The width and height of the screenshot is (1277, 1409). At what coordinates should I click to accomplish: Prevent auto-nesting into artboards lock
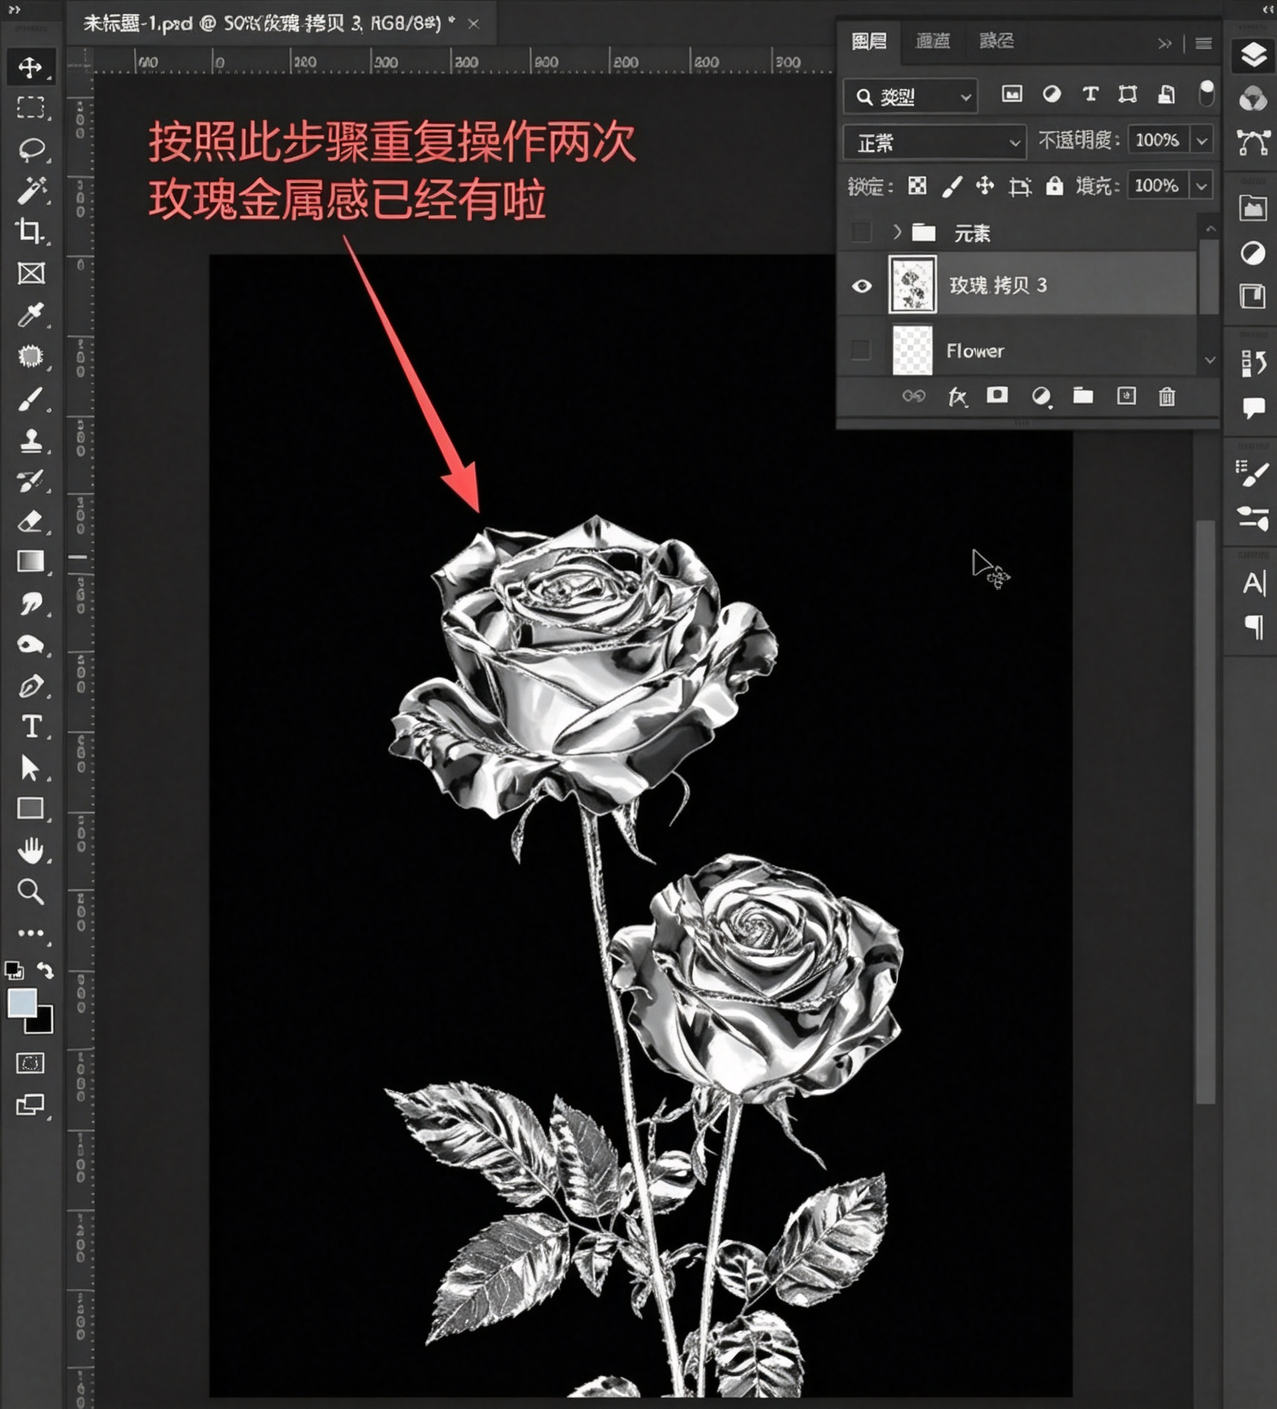pyautogui.click(x=1020, y=186)
